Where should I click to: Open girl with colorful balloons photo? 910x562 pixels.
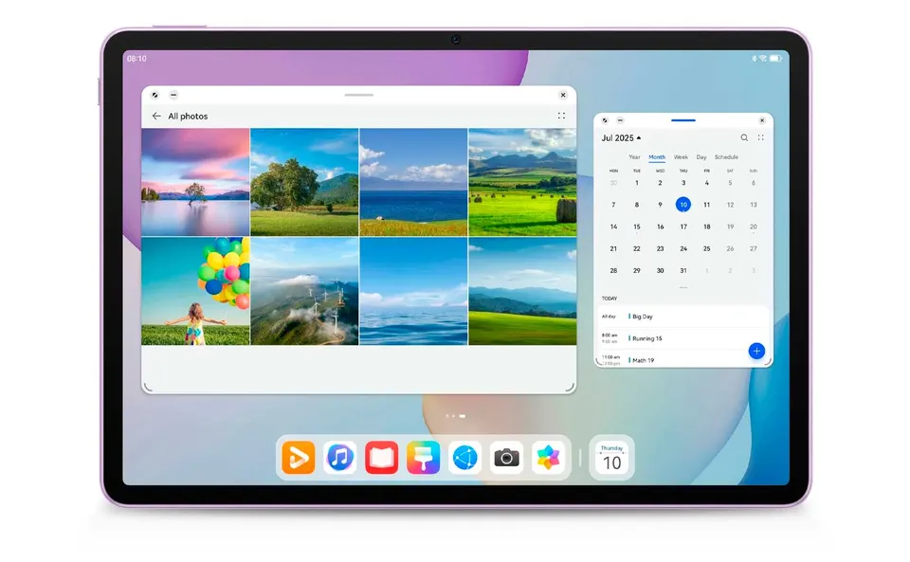pos(195,291)
